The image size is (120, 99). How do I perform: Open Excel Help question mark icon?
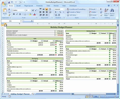tap(109, 6)
